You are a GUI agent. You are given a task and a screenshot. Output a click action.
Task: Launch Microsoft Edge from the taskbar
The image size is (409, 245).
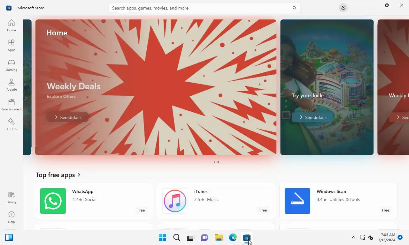[233, 238]
